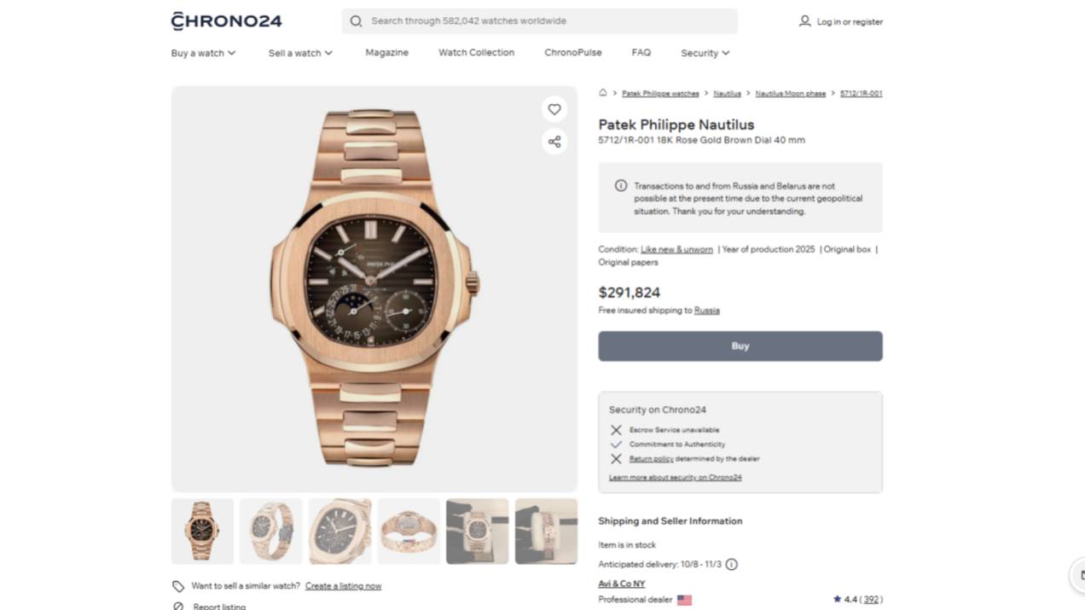Select the second watch thumbnail image
Screen dimensions: 1085x610
pos(271,531)
